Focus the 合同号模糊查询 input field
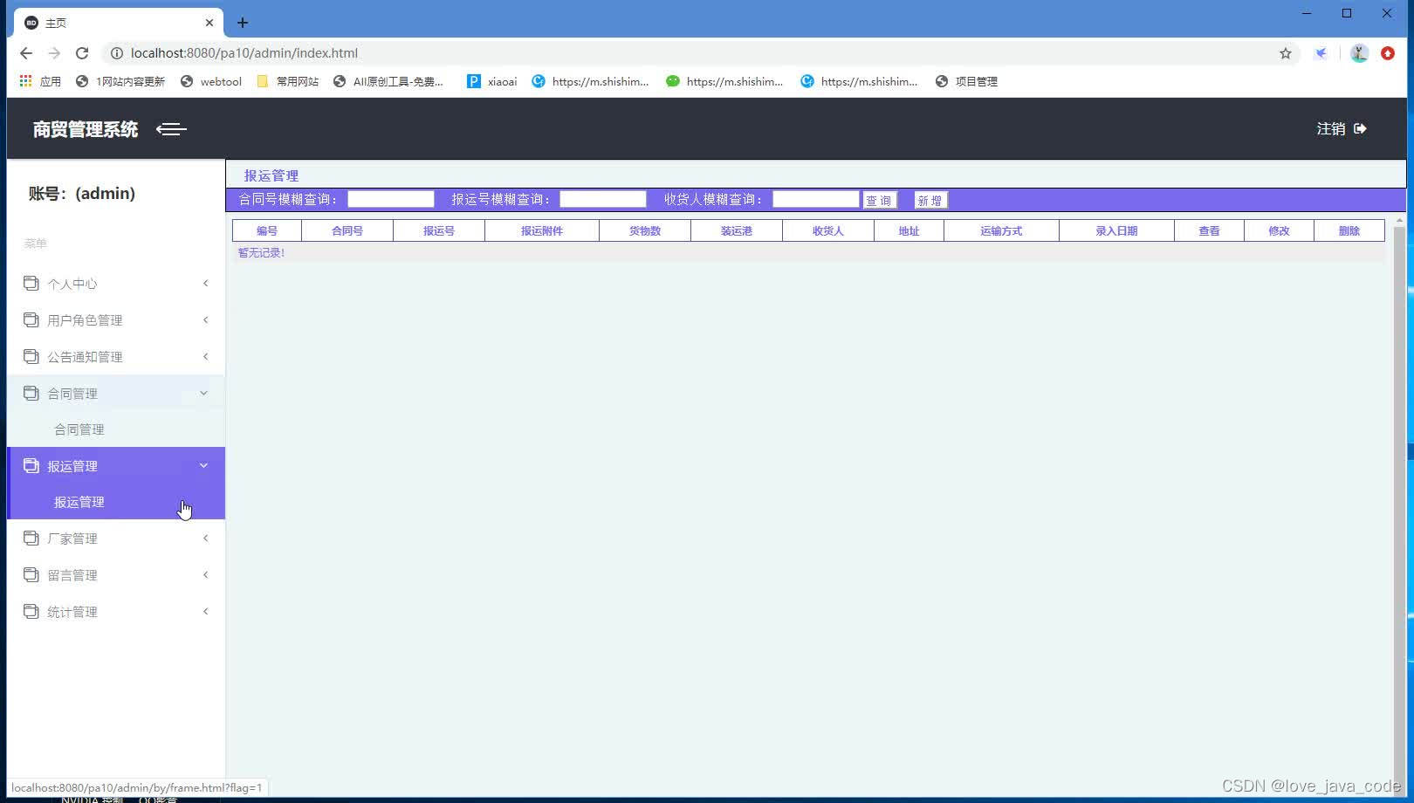 click(391, 199)
